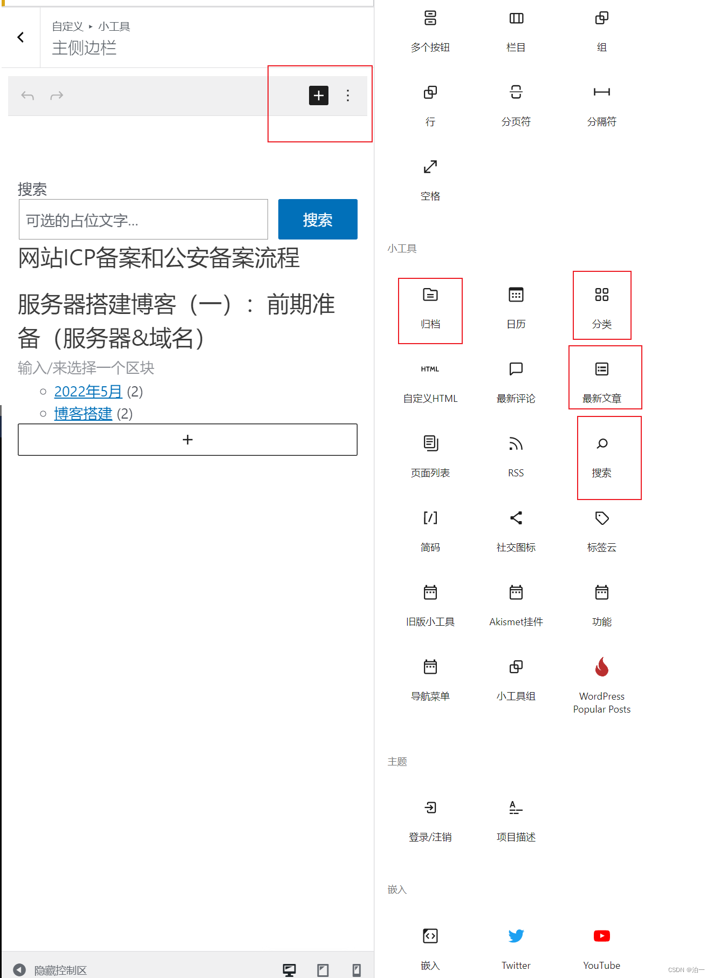The width and height of the screenshot is (713, 978).
Task: Add the 小工具组 widget group block
Action: (x=516, y=681)
